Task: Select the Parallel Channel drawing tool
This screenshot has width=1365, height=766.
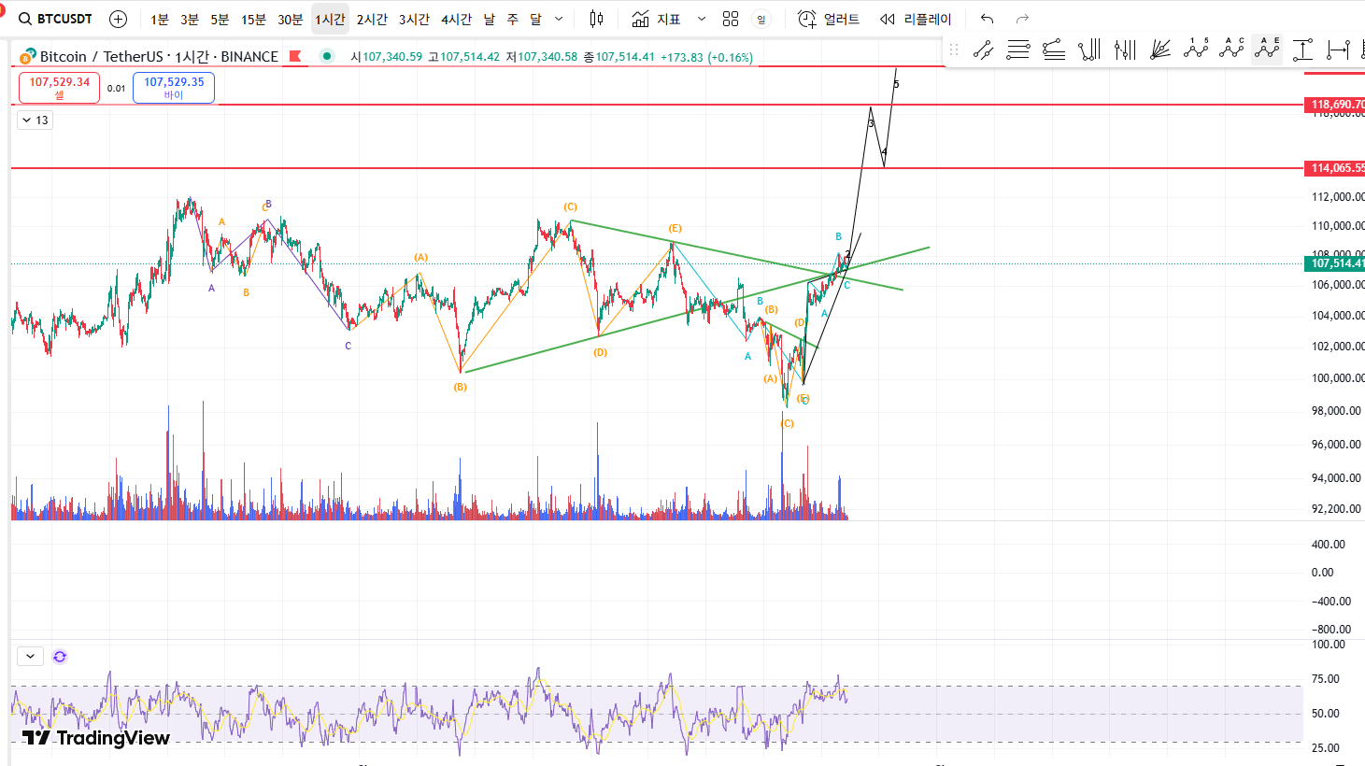Action: point(983,50)
